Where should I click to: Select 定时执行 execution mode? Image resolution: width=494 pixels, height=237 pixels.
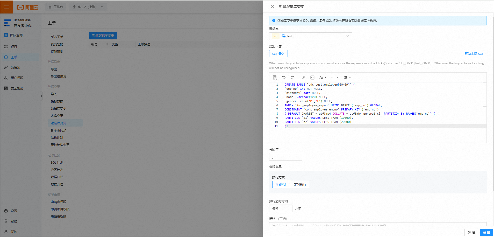click(x=300, y=184)
